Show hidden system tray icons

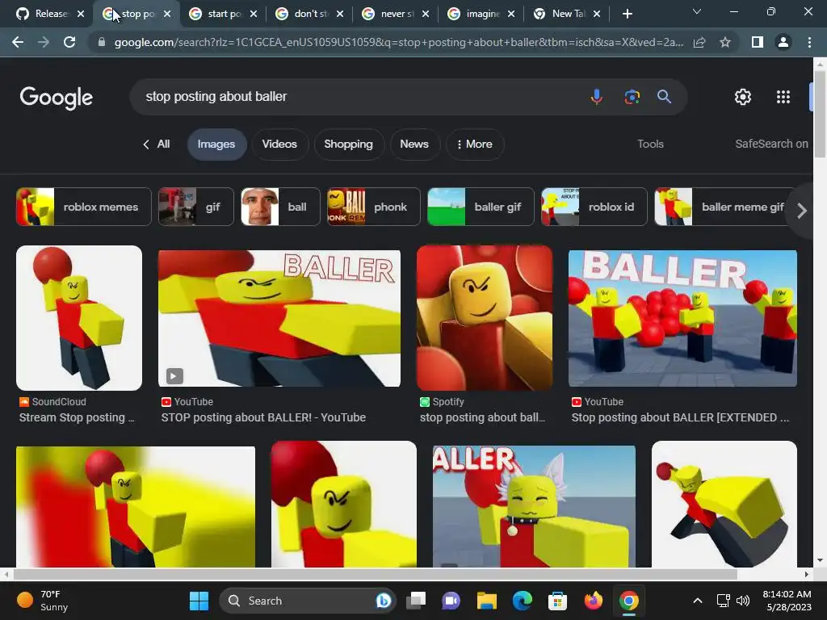click(x=697, y=601)
